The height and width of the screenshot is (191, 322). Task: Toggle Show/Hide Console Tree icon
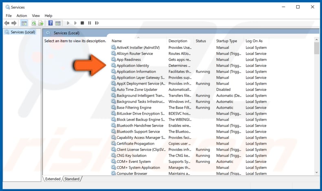point(24,23)
